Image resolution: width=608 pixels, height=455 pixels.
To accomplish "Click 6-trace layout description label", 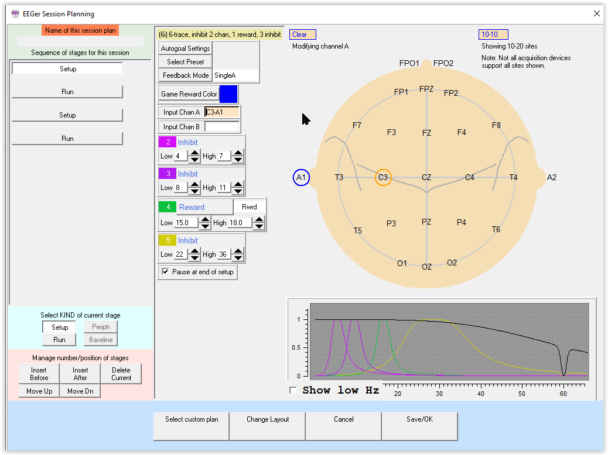I will (x=220, y=35).
